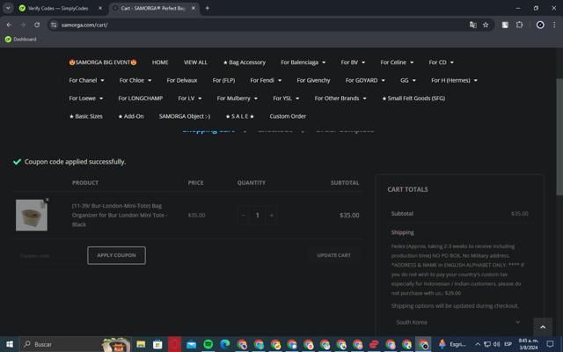Open the Chrome profile avatar

click(x=540, y=25)
